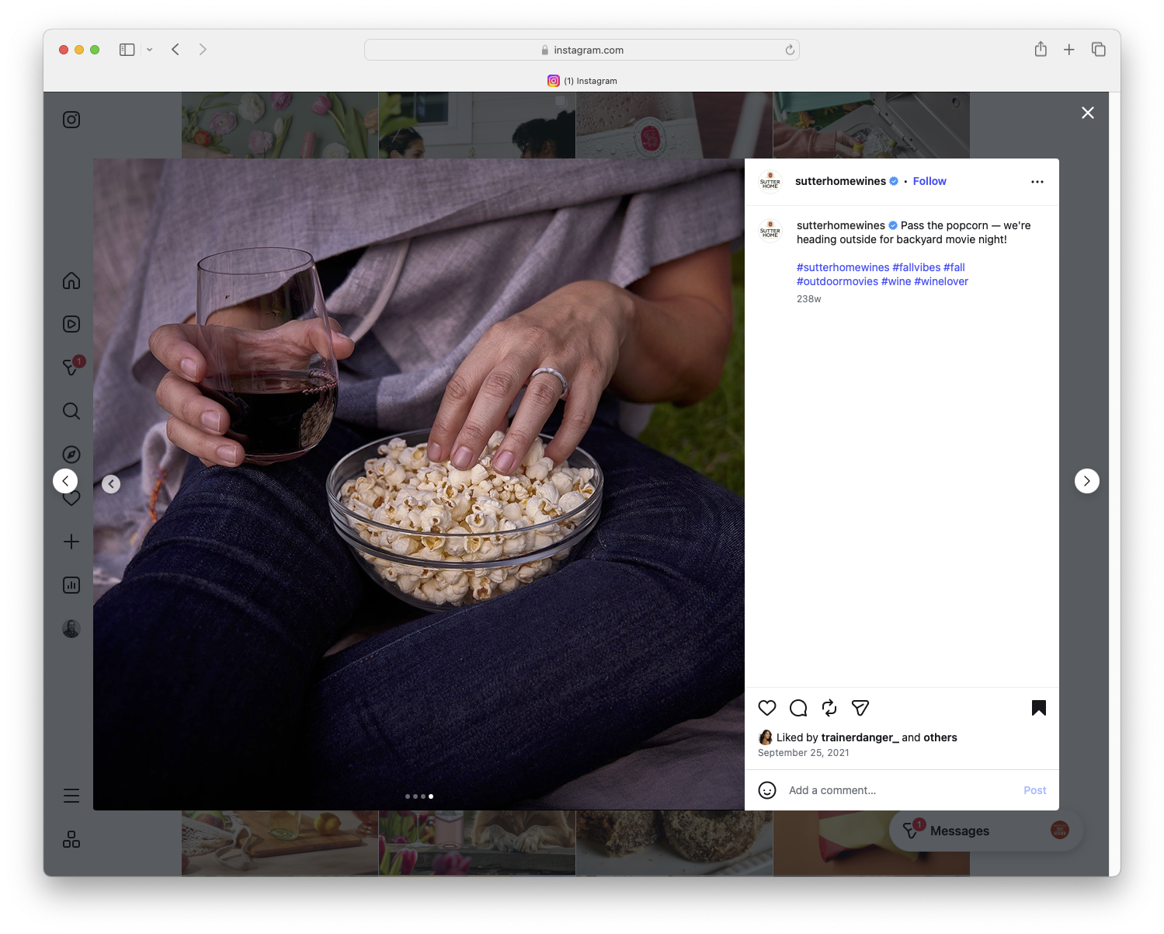1164x934 pixels.
Task: Open the Safari sidebar dropdown chevron
Action: click(150, 49)
